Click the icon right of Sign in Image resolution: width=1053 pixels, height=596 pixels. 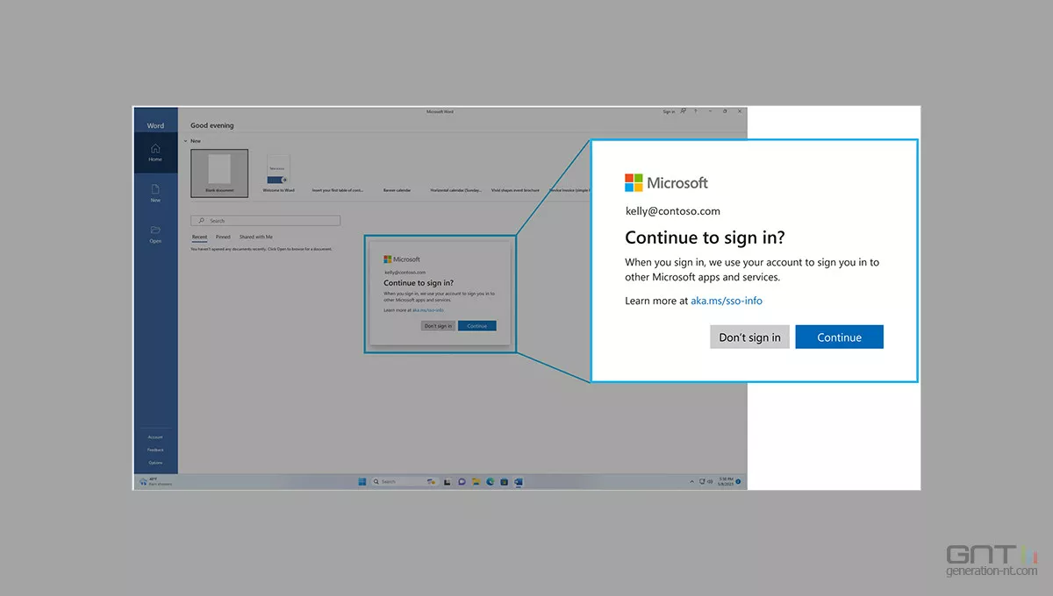tap(683, 111)
